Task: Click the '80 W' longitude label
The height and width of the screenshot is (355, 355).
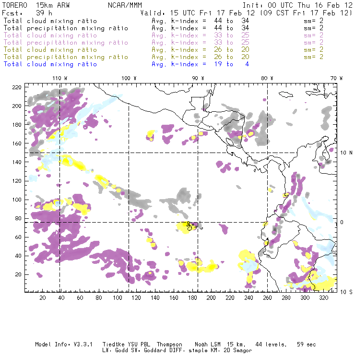Action: 267,78
